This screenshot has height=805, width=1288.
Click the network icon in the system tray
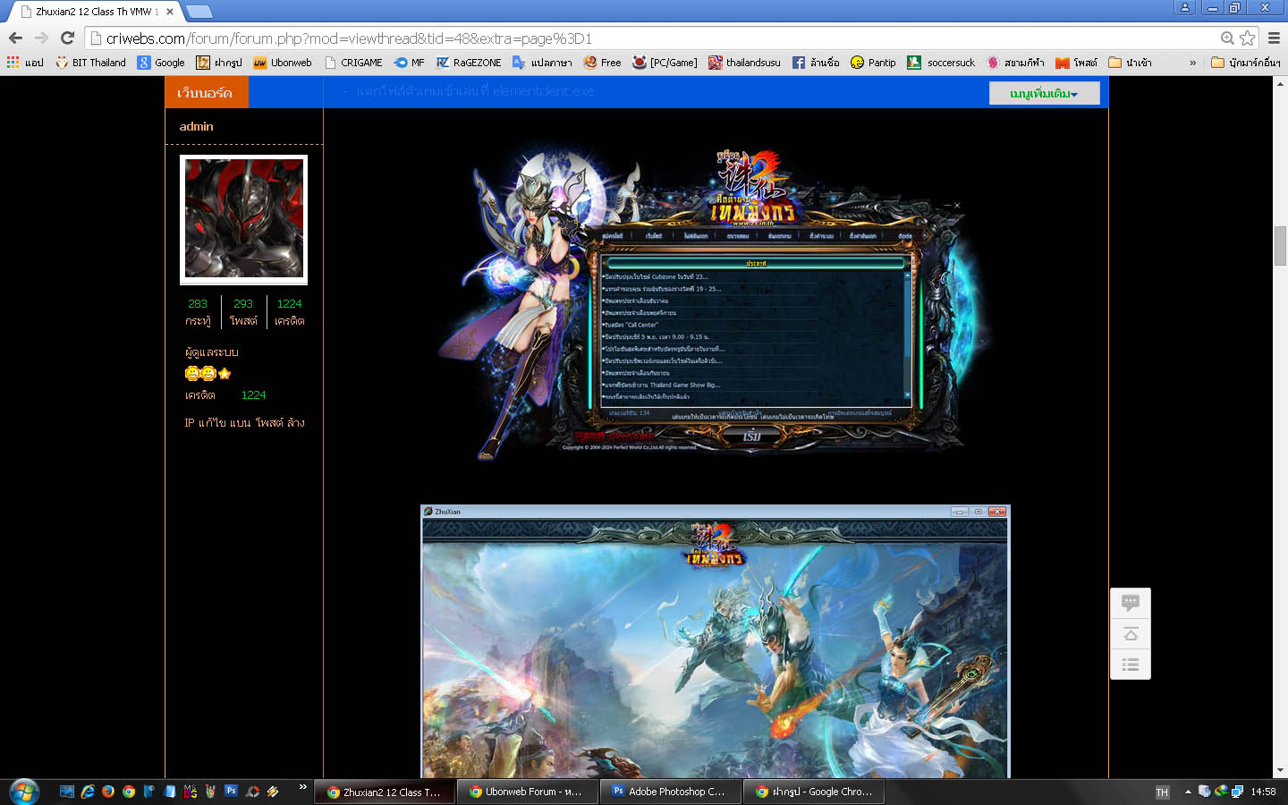[x=1237, y=792]
